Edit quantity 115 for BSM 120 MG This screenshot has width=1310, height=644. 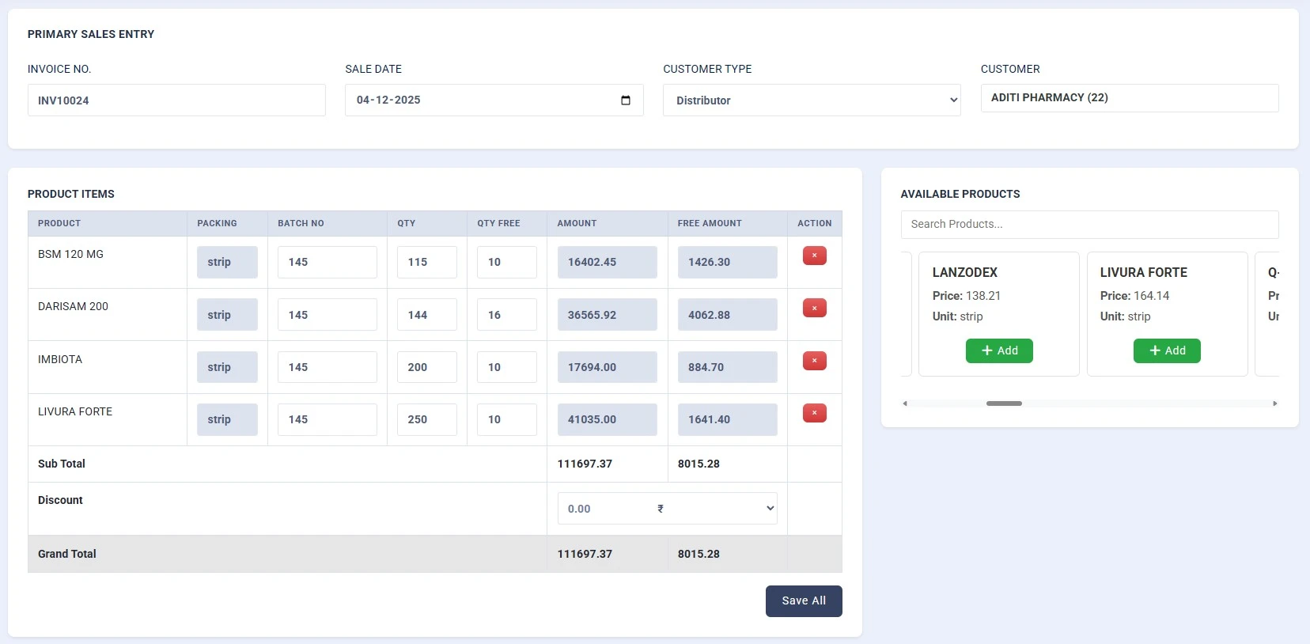pos(426,262)
